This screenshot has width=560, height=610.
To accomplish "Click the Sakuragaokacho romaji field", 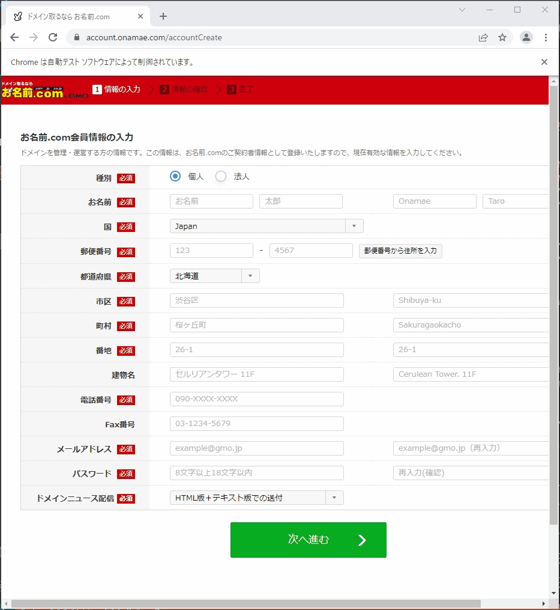I will point(471,325).
